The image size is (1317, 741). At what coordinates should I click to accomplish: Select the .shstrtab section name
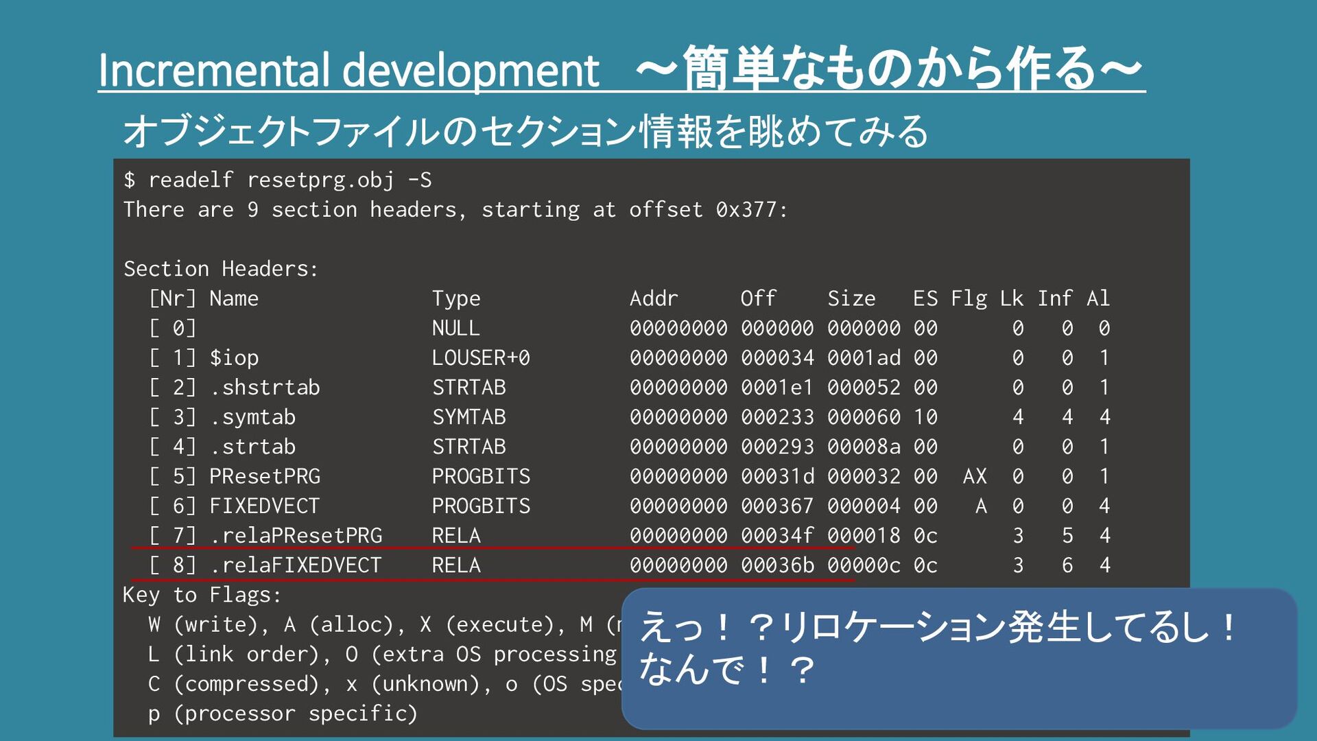tap(265, 387)
